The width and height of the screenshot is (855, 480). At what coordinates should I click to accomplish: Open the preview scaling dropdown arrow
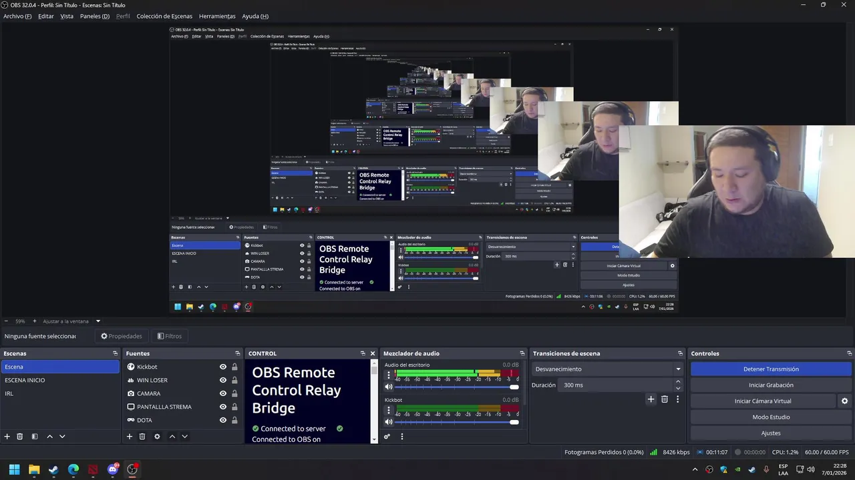[98, 321]
